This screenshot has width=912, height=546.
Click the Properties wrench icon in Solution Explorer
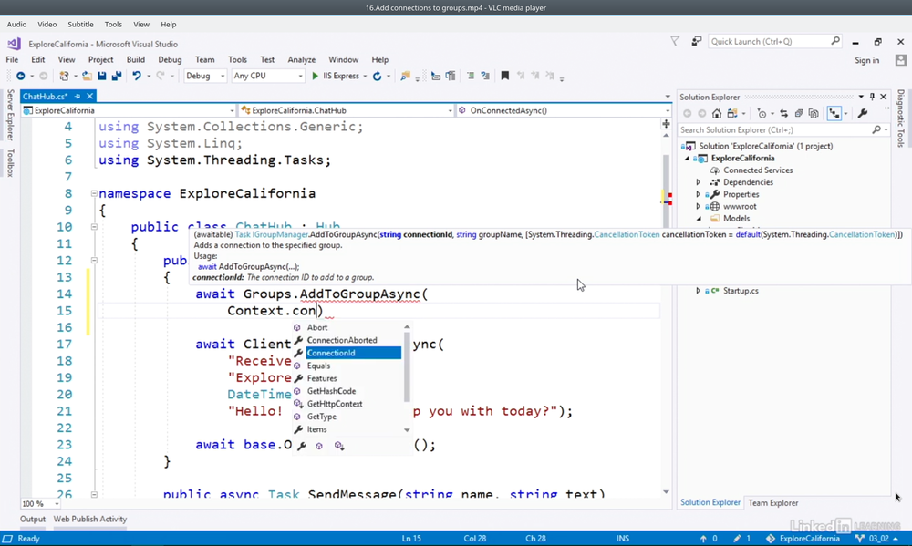tap(863, 114)
